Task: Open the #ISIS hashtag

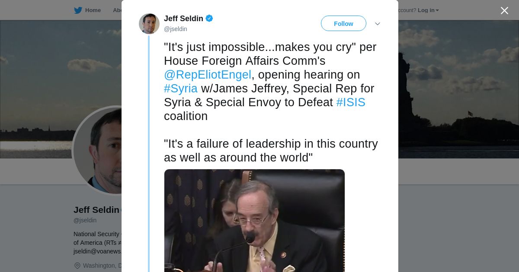Action: click(351, 102)
